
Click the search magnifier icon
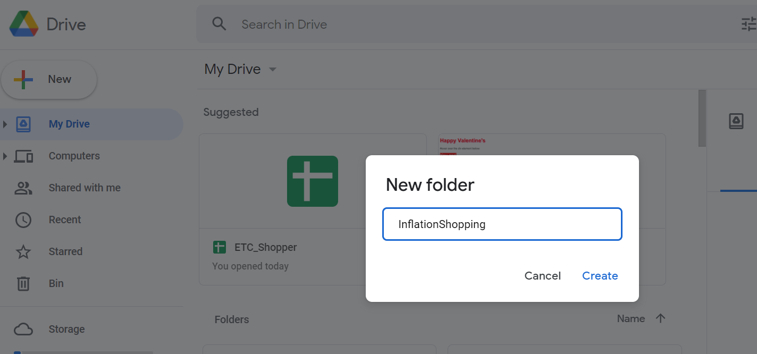pyautogui.click(x=219, y=24)
